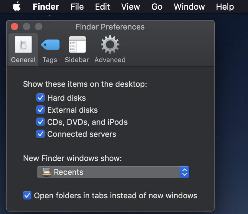Open the File menu

point(77,7)
